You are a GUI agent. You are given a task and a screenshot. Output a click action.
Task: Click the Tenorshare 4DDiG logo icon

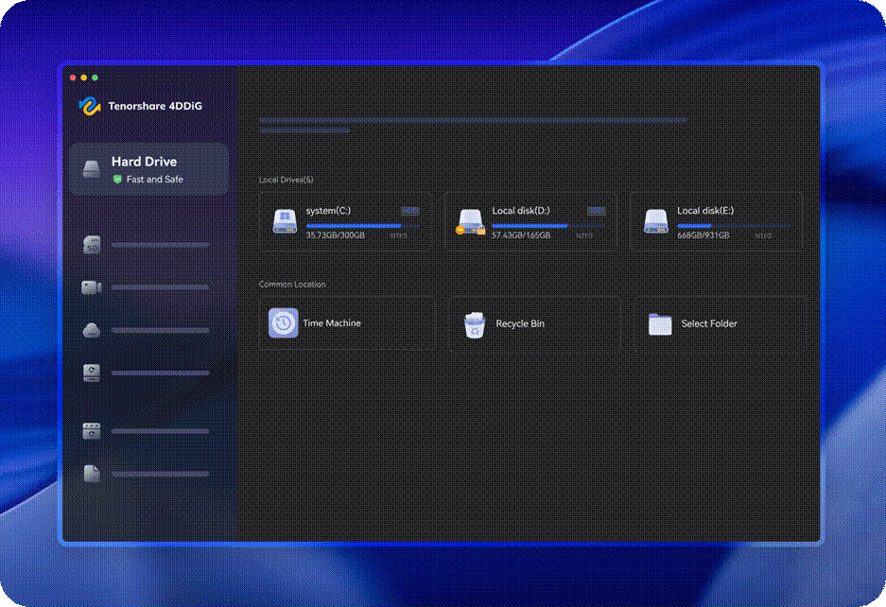click(x=89, y=106)
